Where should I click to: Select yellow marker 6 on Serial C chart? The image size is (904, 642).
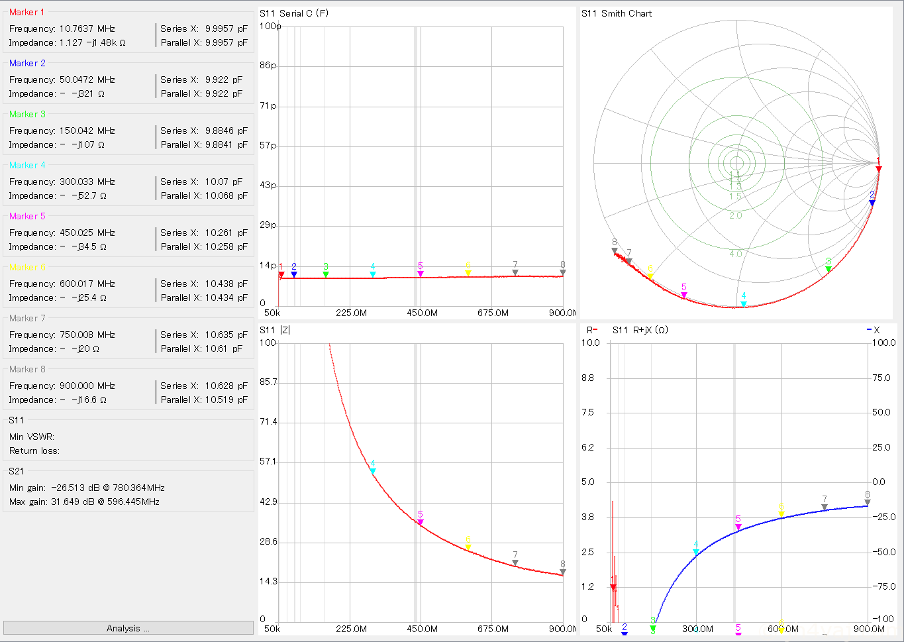coord(468,273)
